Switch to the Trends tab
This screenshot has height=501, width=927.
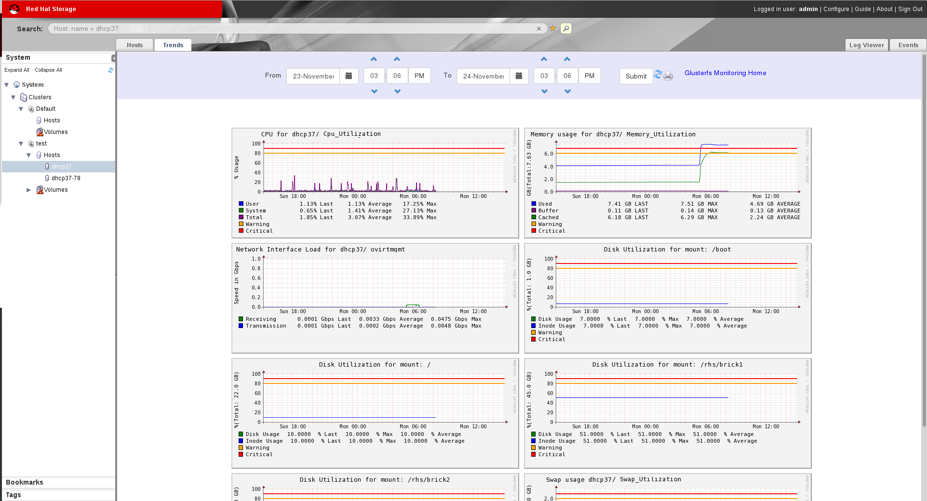pos(173,45)
